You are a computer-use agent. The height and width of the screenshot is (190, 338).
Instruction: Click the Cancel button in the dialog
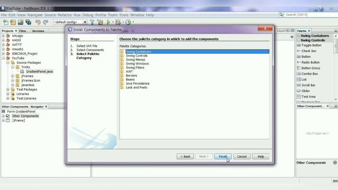242,156
